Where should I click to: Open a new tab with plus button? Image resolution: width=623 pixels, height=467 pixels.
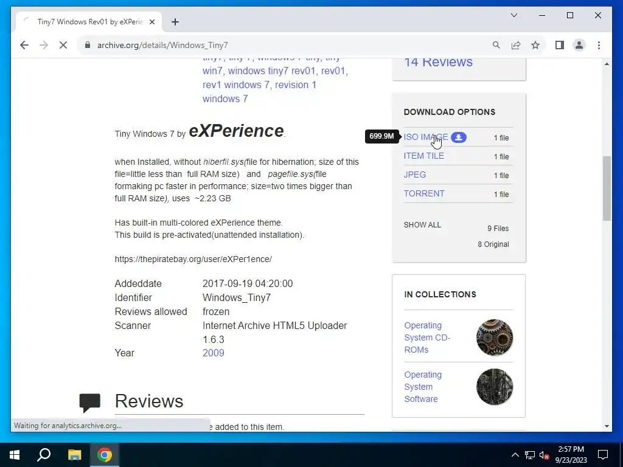[175, 22]
